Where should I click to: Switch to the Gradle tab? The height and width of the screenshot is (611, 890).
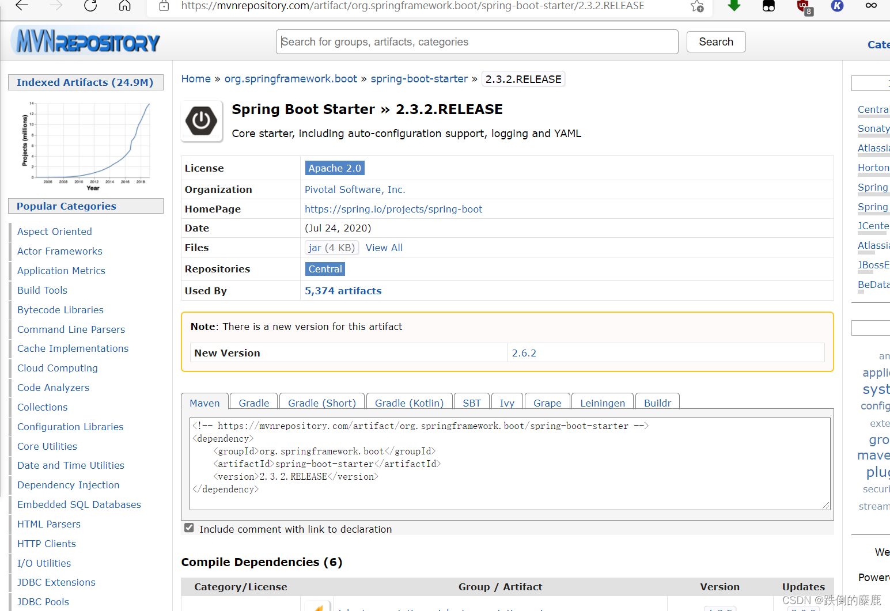[x=254, y=403]
